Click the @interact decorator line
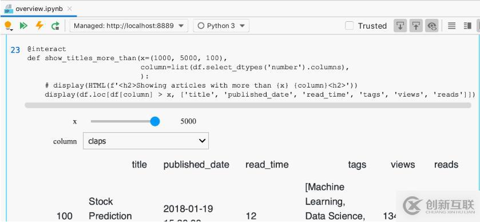 tap(46, 49)
